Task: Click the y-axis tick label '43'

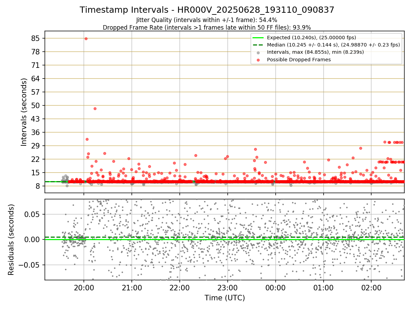Action: (36, 119)
